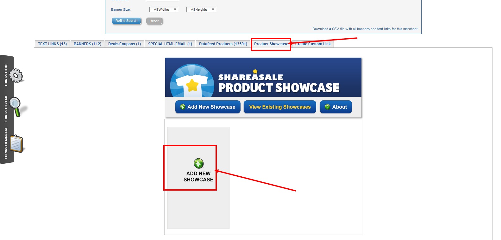Click the Reset button

pos(154,21)
